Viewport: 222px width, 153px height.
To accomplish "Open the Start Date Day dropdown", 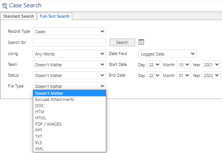I will [x=154, y=65].
